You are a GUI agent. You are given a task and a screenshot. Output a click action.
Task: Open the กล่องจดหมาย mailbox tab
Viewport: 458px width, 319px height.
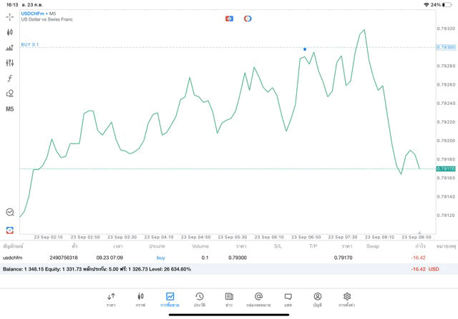click(258, 299)
